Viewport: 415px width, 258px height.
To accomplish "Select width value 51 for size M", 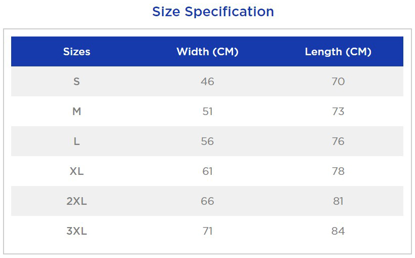I will click(207, 111).
